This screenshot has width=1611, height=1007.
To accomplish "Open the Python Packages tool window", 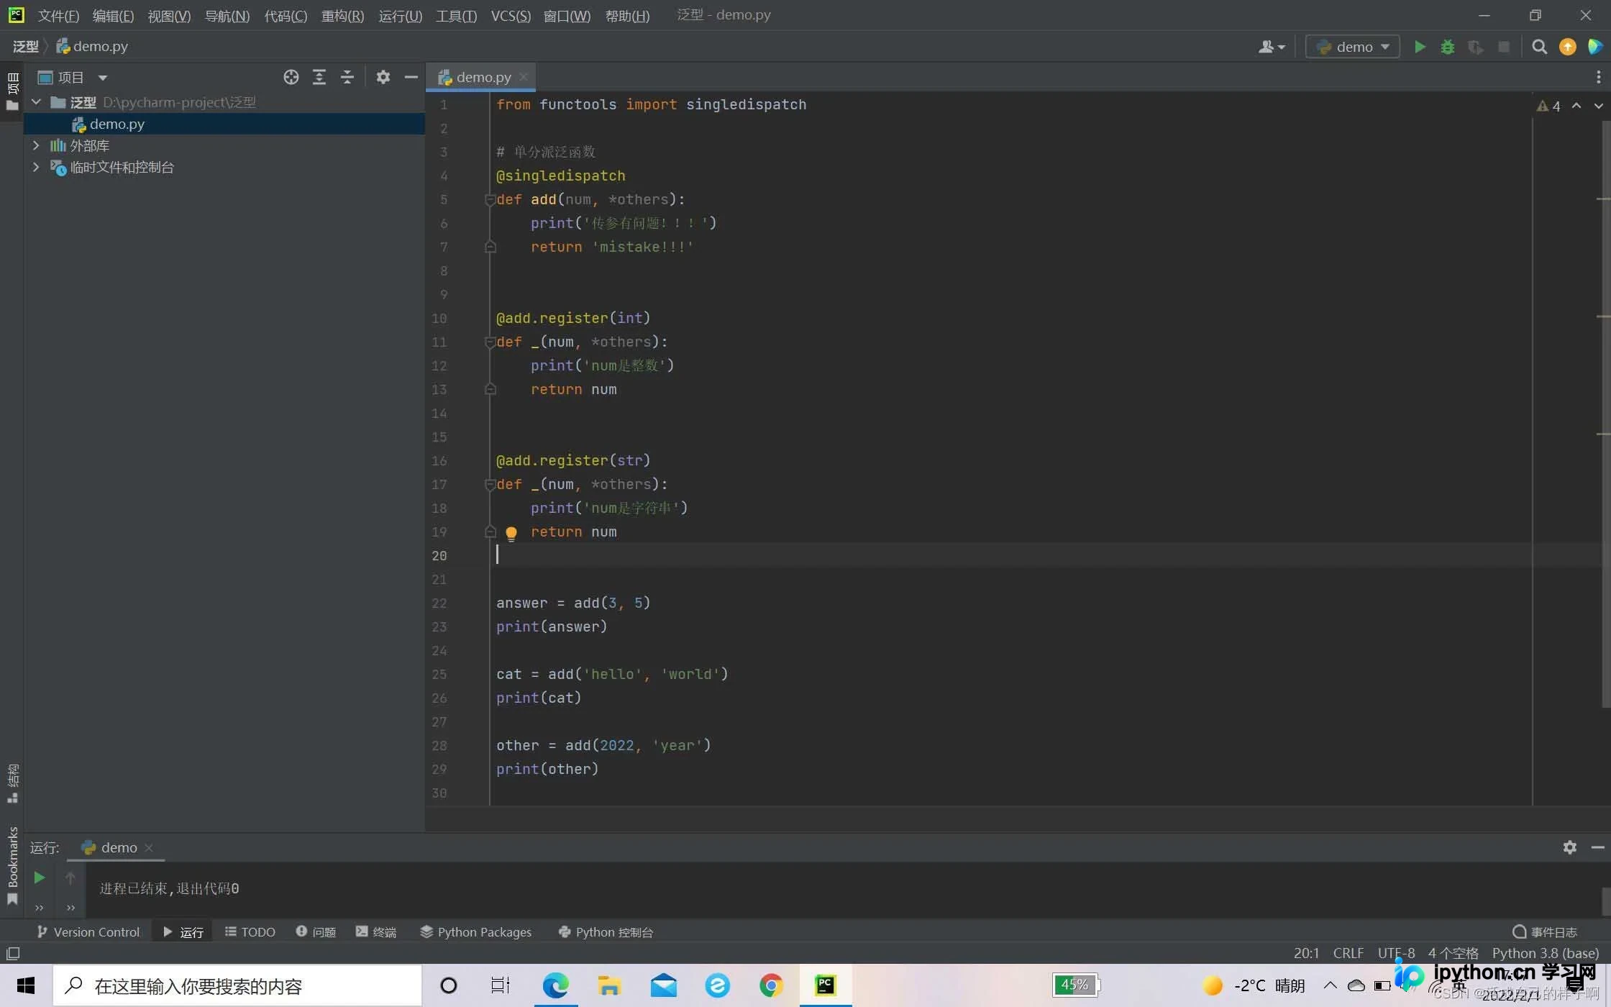I will point(476,932).
